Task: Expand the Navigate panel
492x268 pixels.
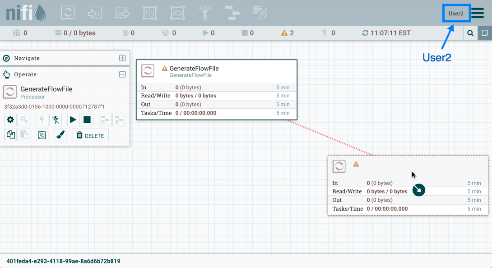Action: (x=122, y=58)
